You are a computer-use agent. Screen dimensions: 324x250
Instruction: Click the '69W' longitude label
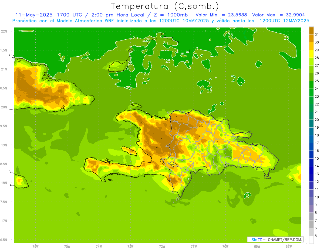pyautogui.click(x=257, y=246)
